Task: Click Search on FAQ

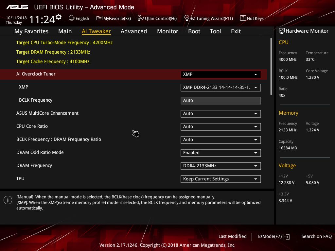Action: (x=316, y=237)
